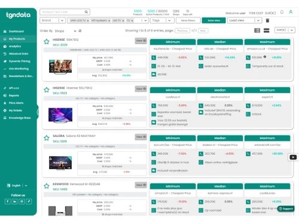Open Dynamic Pricing page
Screen dimensions: 299x224
point(19,61)
